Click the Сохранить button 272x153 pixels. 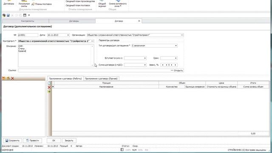[12, 141]
